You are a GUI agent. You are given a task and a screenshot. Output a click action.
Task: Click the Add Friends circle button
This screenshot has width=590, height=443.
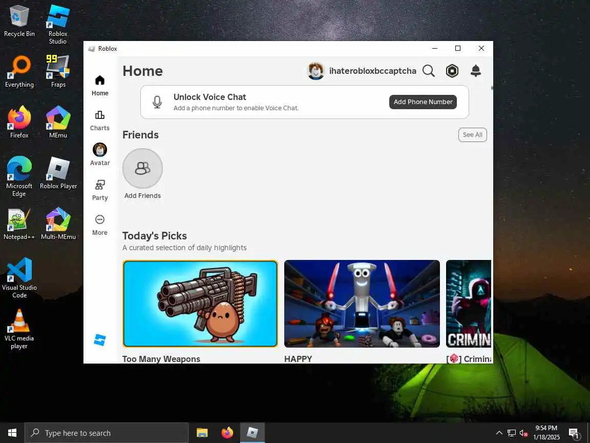point(142,168)
